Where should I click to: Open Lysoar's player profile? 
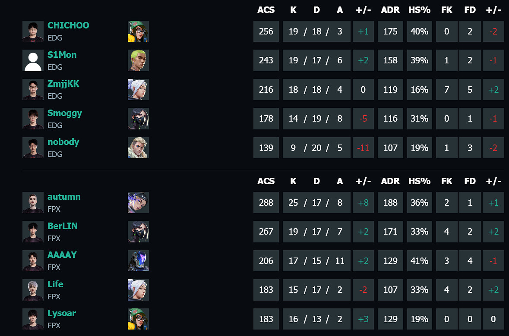(x=62, y=313)
